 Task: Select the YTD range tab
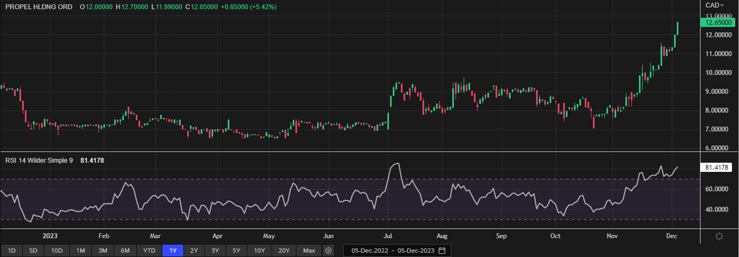(x=149, y=250)
